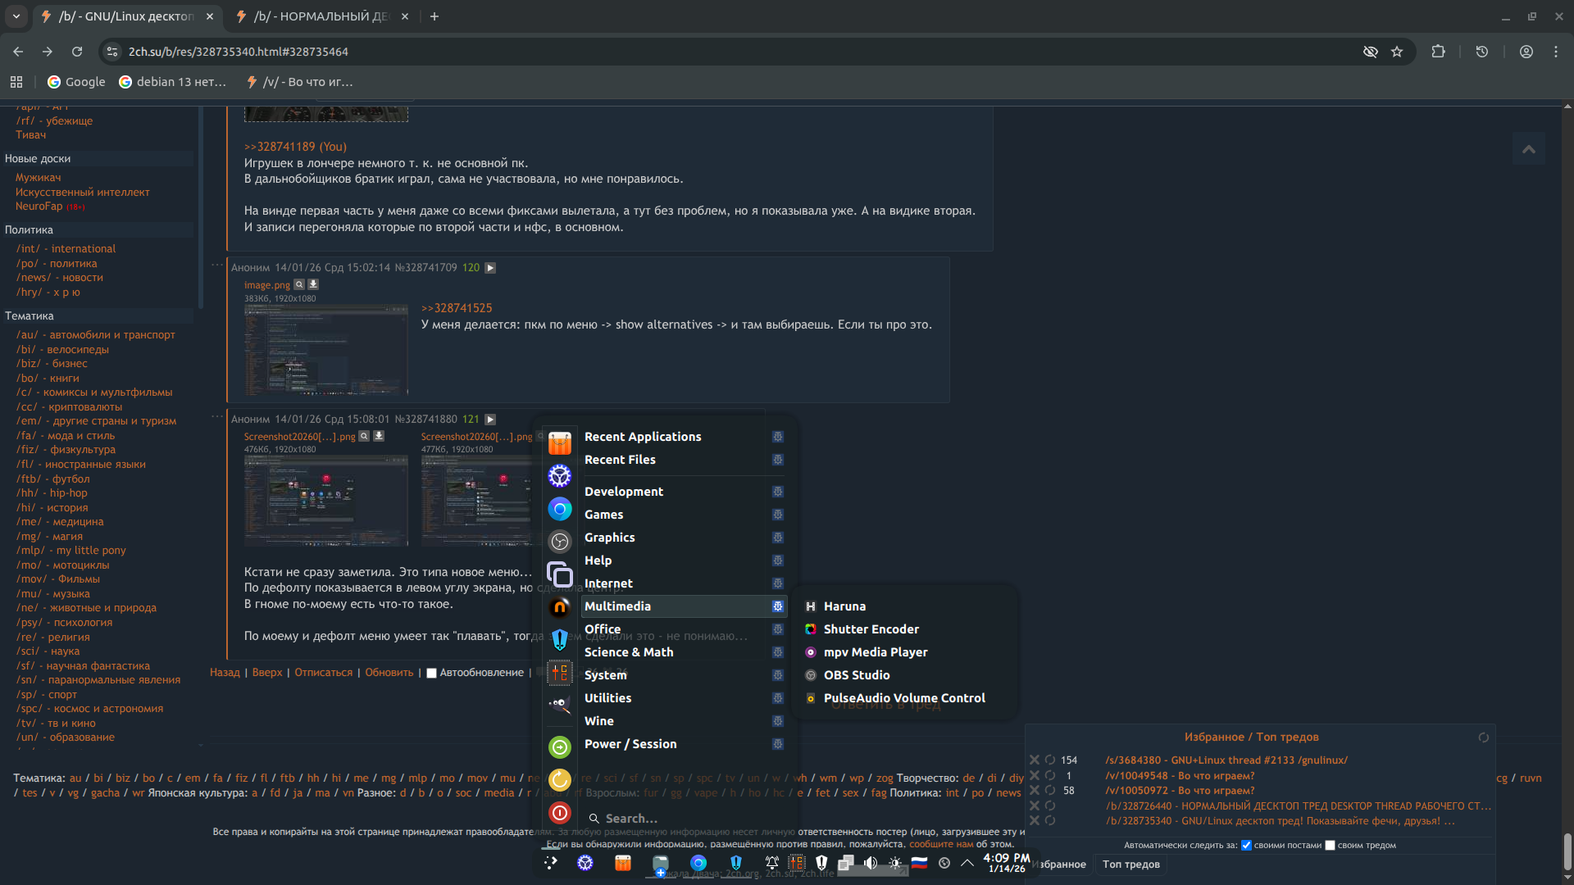This screenshot has width=1574, height=885.
Task: Open the /mu/ - музыка board link
Action: click(53, 594)
